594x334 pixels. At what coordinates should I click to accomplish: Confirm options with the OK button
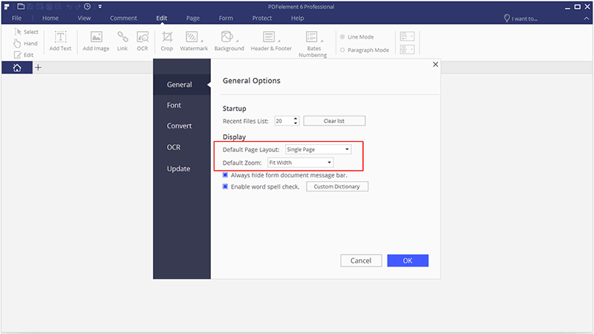click(x=408, y=261)
